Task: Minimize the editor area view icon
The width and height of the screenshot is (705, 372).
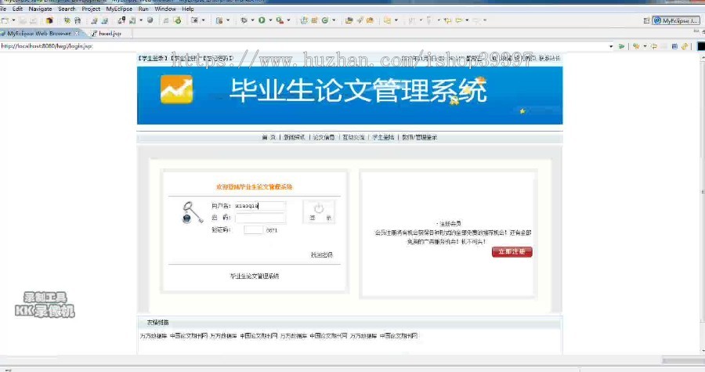Action: coord(696,31)
